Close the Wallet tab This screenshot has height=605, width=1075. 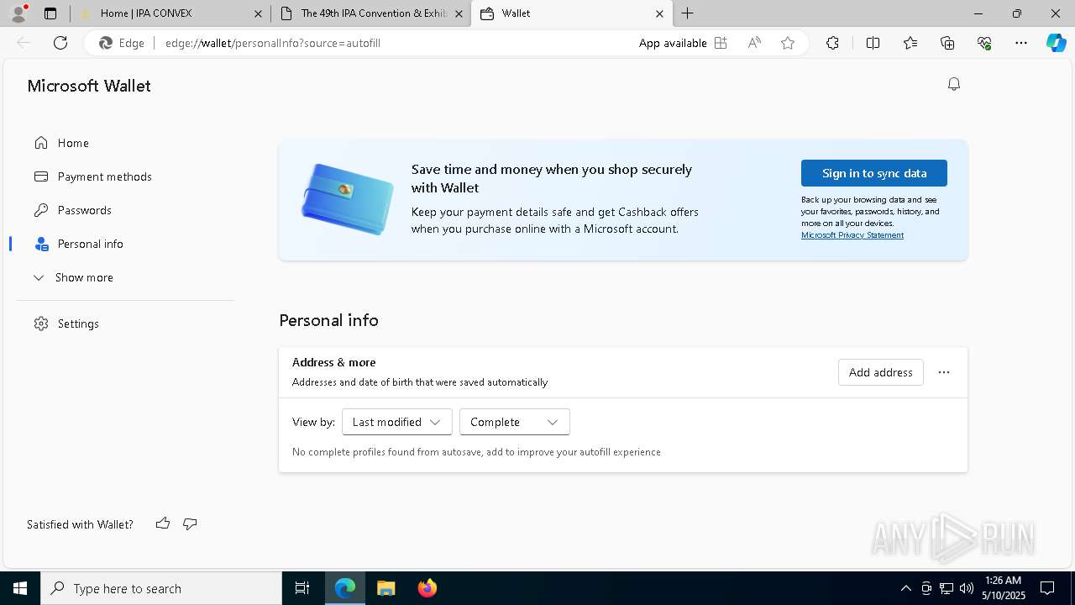[x=659, y=13]
